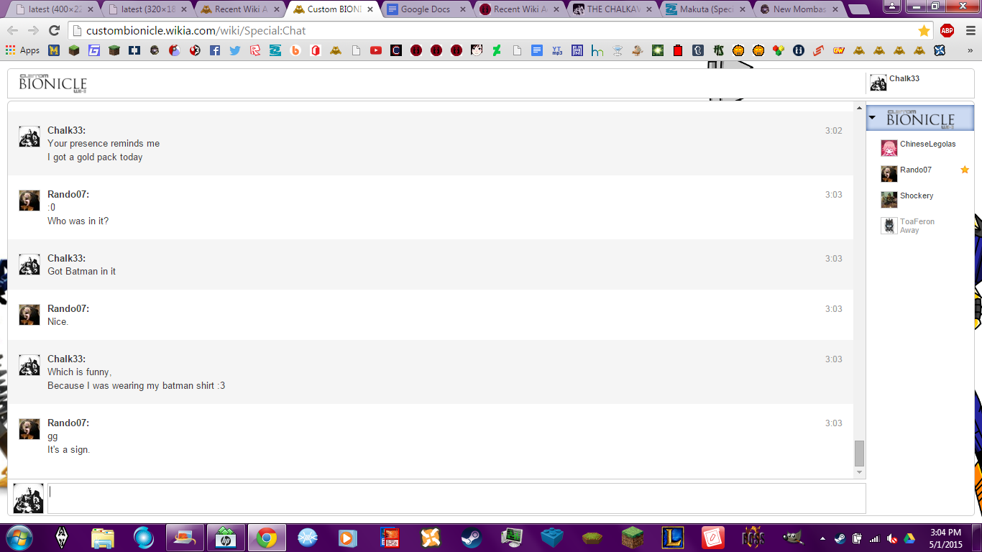This screenshot has height=552, width=982.
Task: Open Minecraft from the taskbar
Action: (x=633, y=538)
